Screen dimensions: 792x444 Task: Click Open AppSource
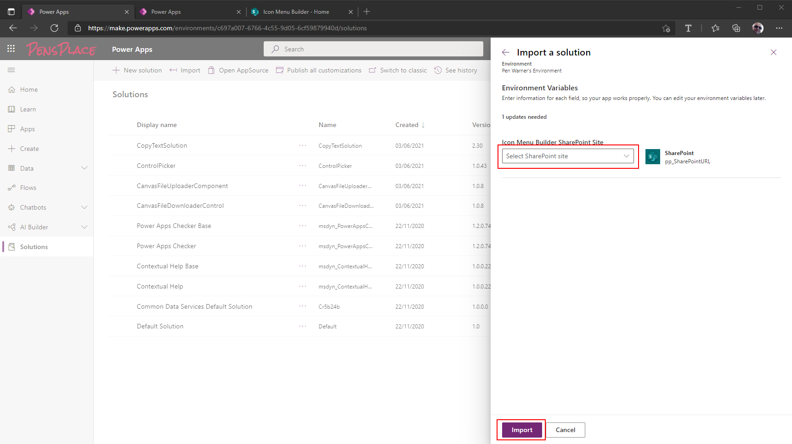click(238, 70)
